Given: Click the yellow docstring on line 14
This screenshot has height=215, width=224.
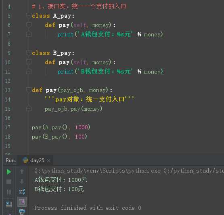Looking at the screenshot, I should [x=90, y=99].
